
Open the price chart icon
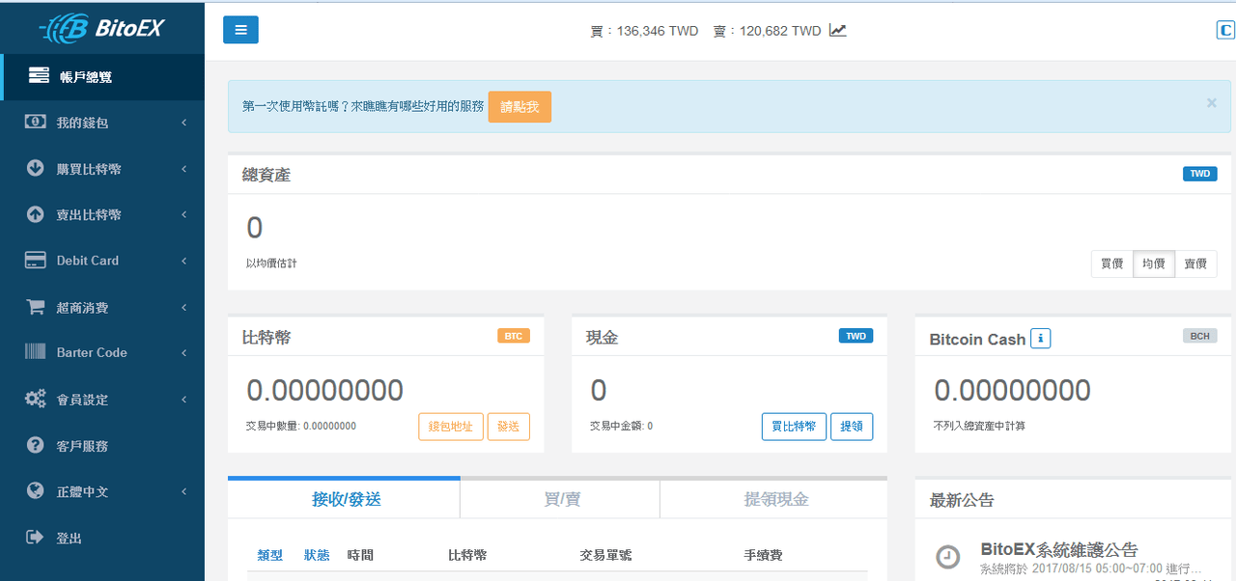837,31
